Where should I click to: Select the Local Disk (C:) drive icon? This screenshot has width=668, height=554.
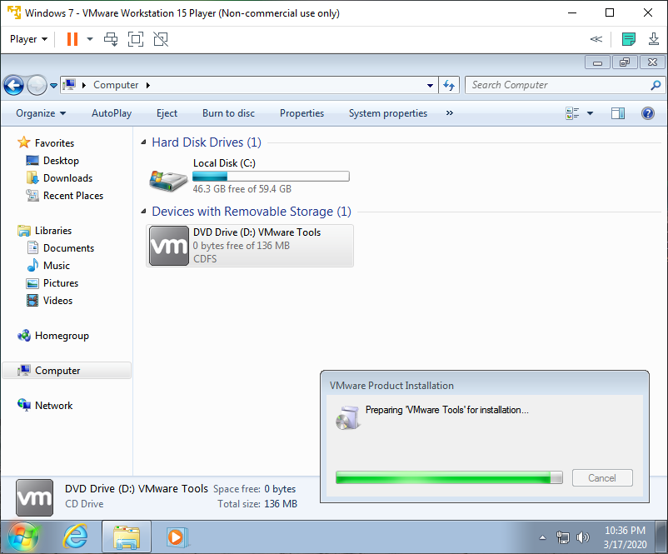pyautogui.click(x=168, y=180)
